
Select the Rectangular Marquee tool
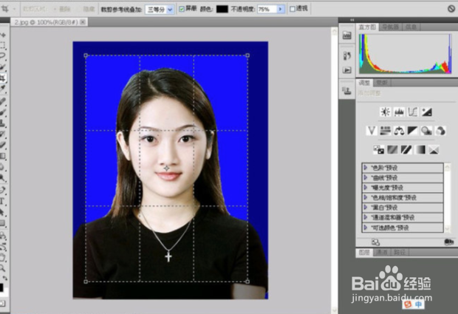(x=3, y=45)
